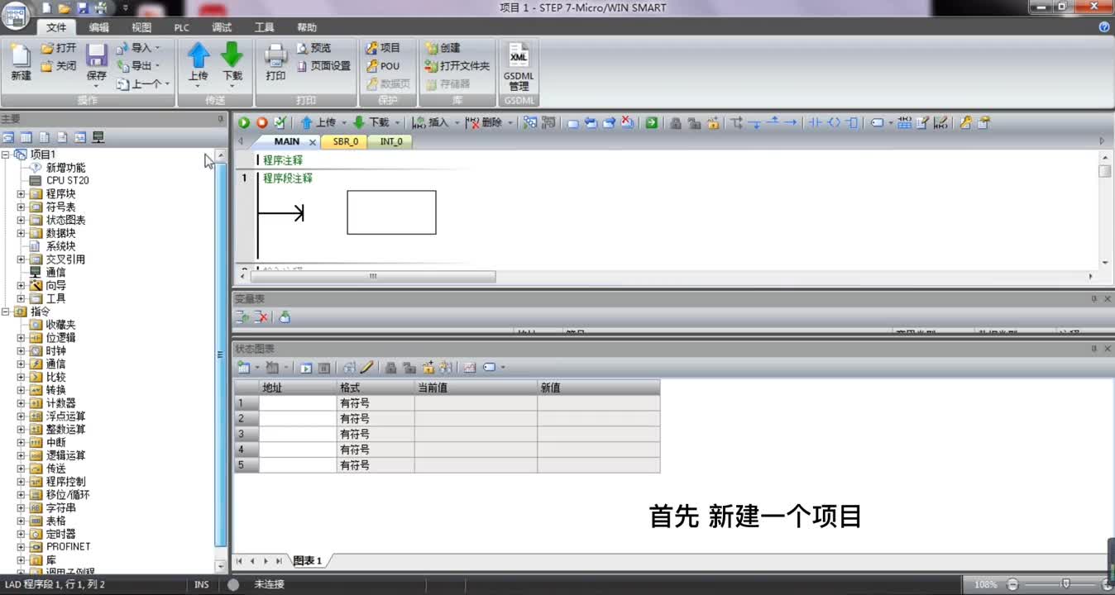Expand the 符号表 tree node

[22, 207]
